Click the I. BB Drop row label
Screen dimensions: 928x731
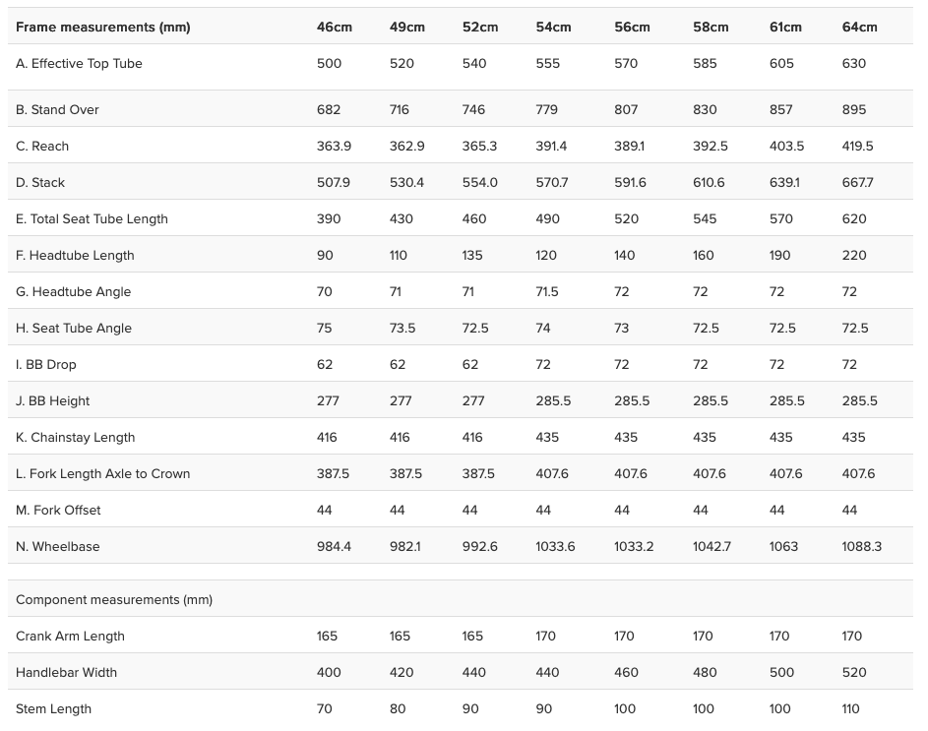tap(46, 364)
